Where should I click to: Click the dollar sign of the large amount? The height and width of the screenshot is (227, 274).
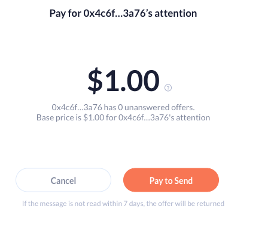coord(95,80)
